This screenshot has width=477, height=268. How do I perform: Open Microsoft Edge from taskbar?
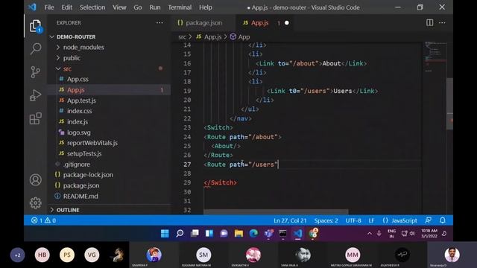coord(253,233)
